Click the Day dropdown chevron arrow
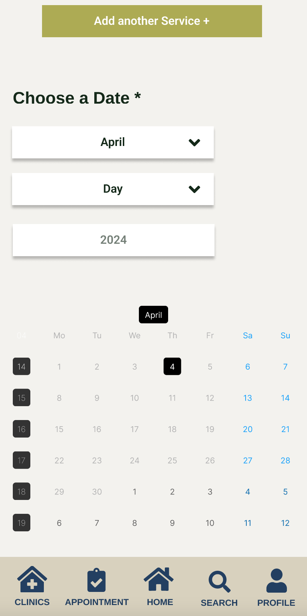This screenshot has height=616, width=307. 194,189
